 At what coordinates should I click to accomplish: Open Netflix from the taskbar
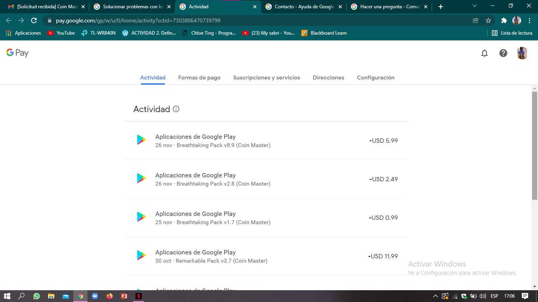[139, 296]
